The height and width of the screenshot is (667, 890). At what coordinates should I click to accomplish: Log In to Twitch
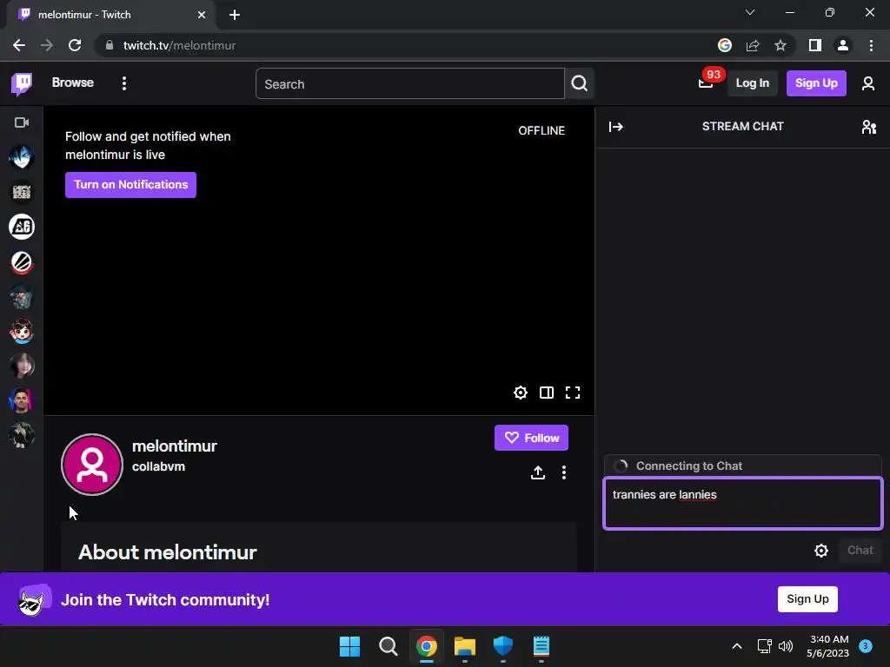coord(752,83)
